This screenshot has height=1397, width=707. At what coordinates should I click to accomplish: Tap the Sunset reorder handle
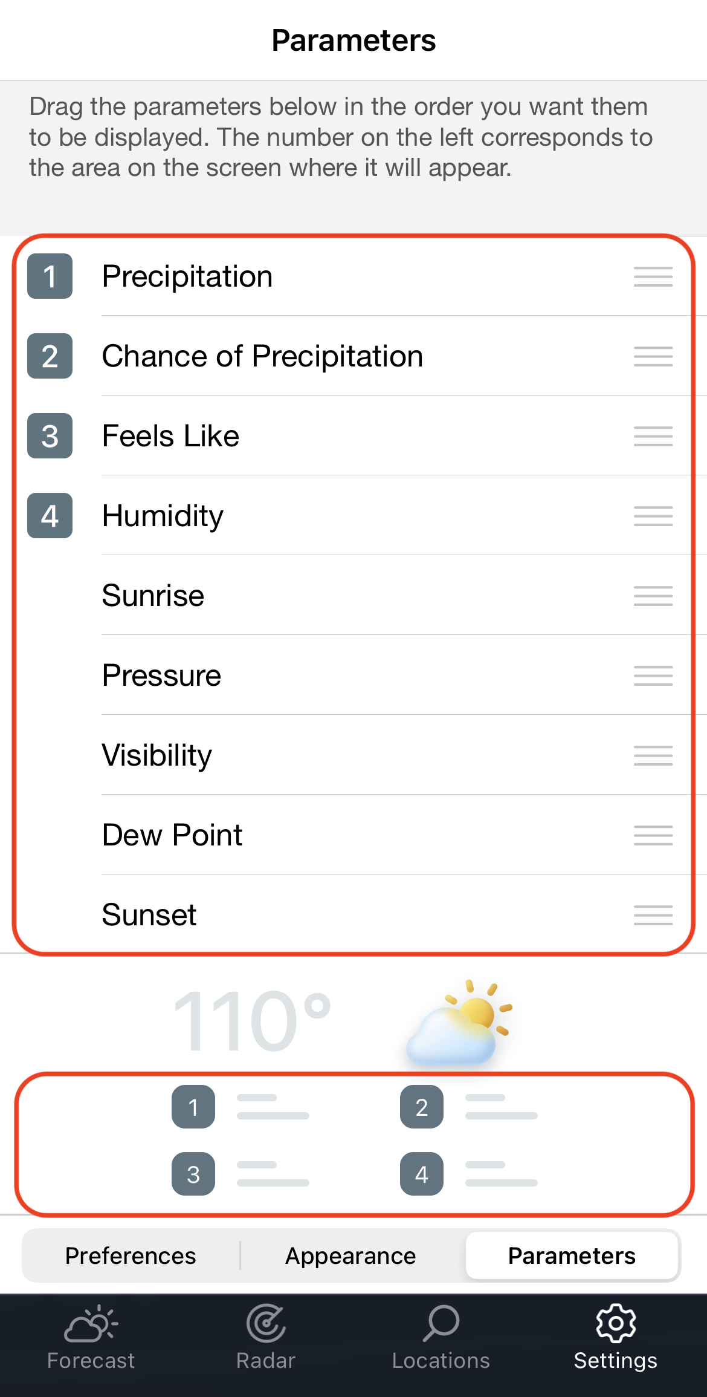pyautogui.click(x=653, y=915)
